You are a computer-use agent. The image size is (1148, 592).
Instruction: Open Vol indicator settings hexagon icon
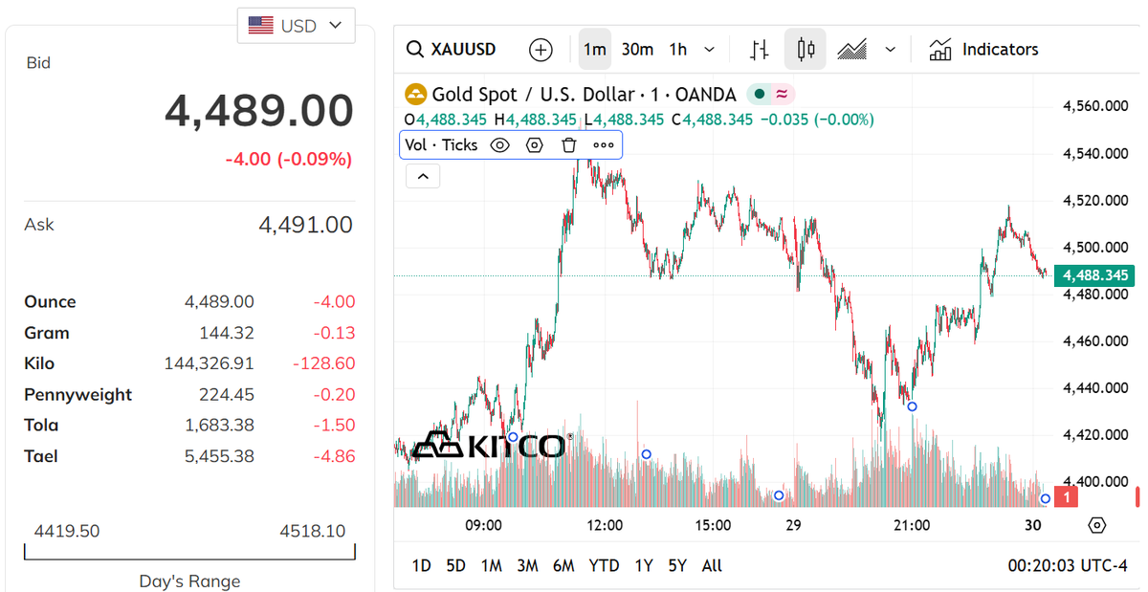[x=534, y=145]
